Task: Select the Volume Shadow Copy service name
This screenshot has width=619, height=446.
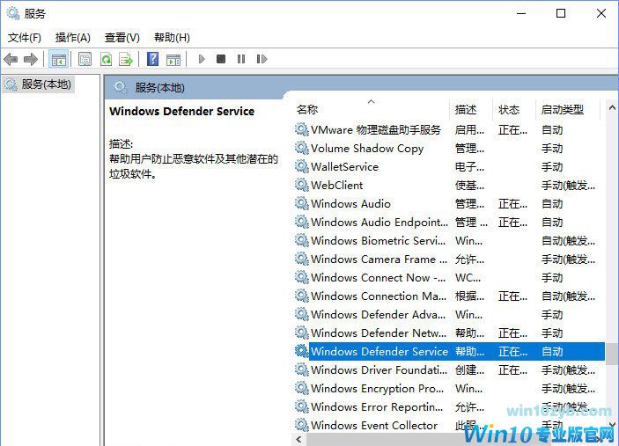Action: [x=367, y=149]
